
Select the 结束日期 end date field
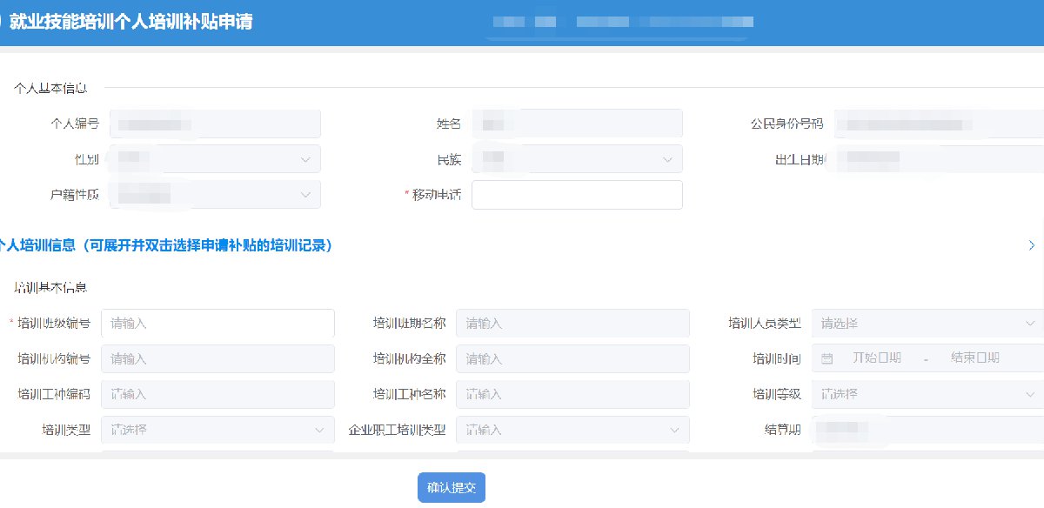click(x=974, y=358)
